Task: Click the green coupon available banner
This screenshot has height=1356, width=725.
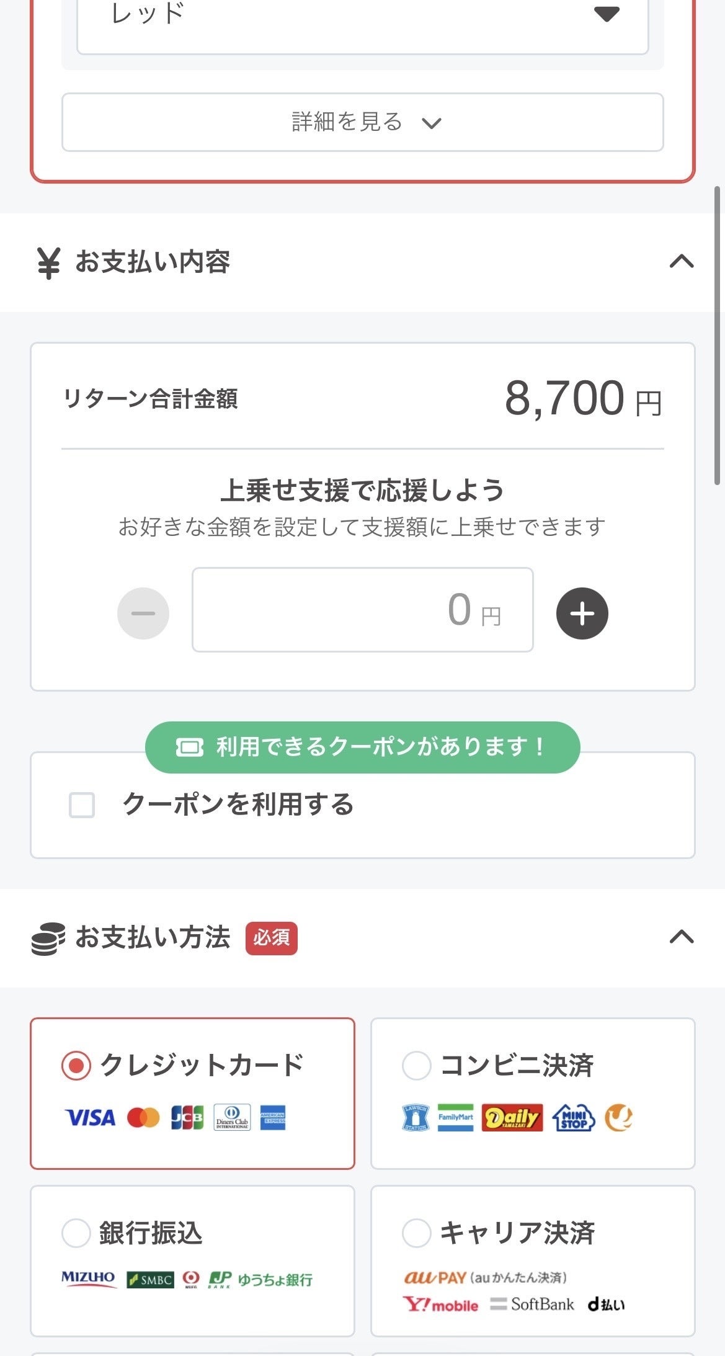Action: [362, 747]
